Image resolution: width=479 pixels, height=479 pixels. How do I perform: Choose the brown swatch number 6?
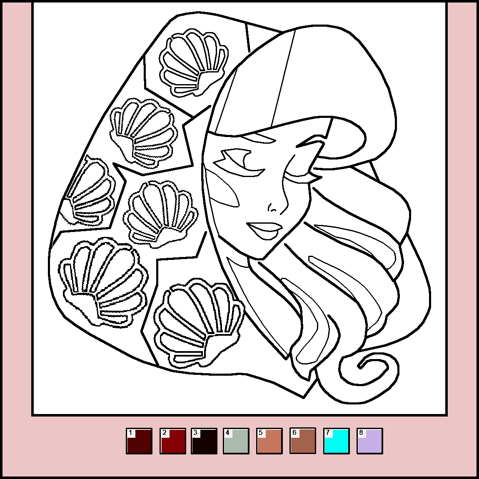point(303,441)
